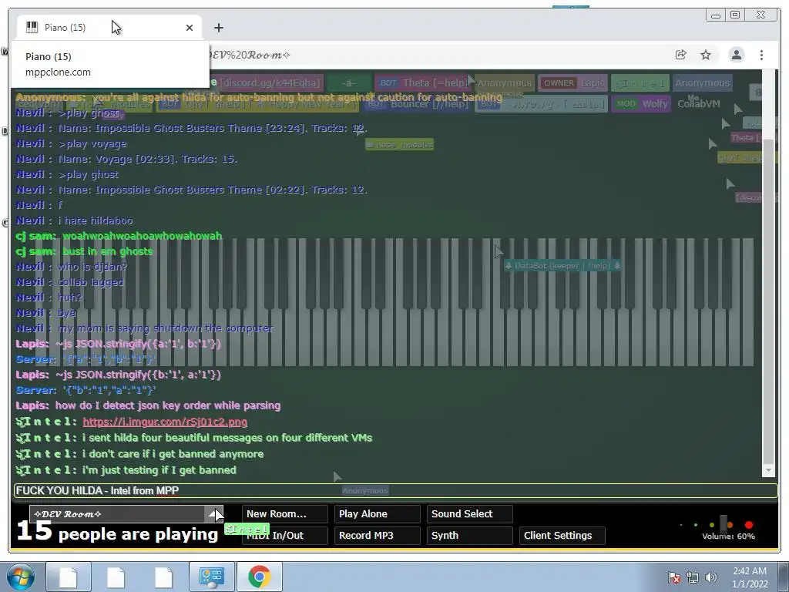The width and height of the screenshot is (789, 592).
Task: Click the taskbar clock showing 2:42 AM
Action: click(x=750, y=577)
